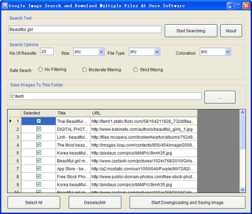Click the browse folder button
Image resolution: width=252 pixels, height=214 pixels.
coord(220,97)
